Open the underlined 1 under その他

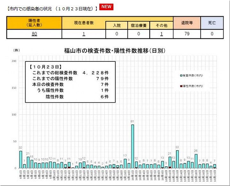click(162, 34)
